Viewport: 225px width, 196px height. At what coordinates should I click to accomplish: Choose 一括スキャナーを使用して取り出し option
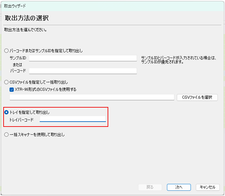[7, 134]
